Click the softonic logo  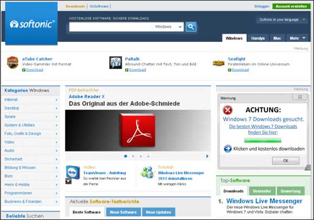click(x=31, y=24)
